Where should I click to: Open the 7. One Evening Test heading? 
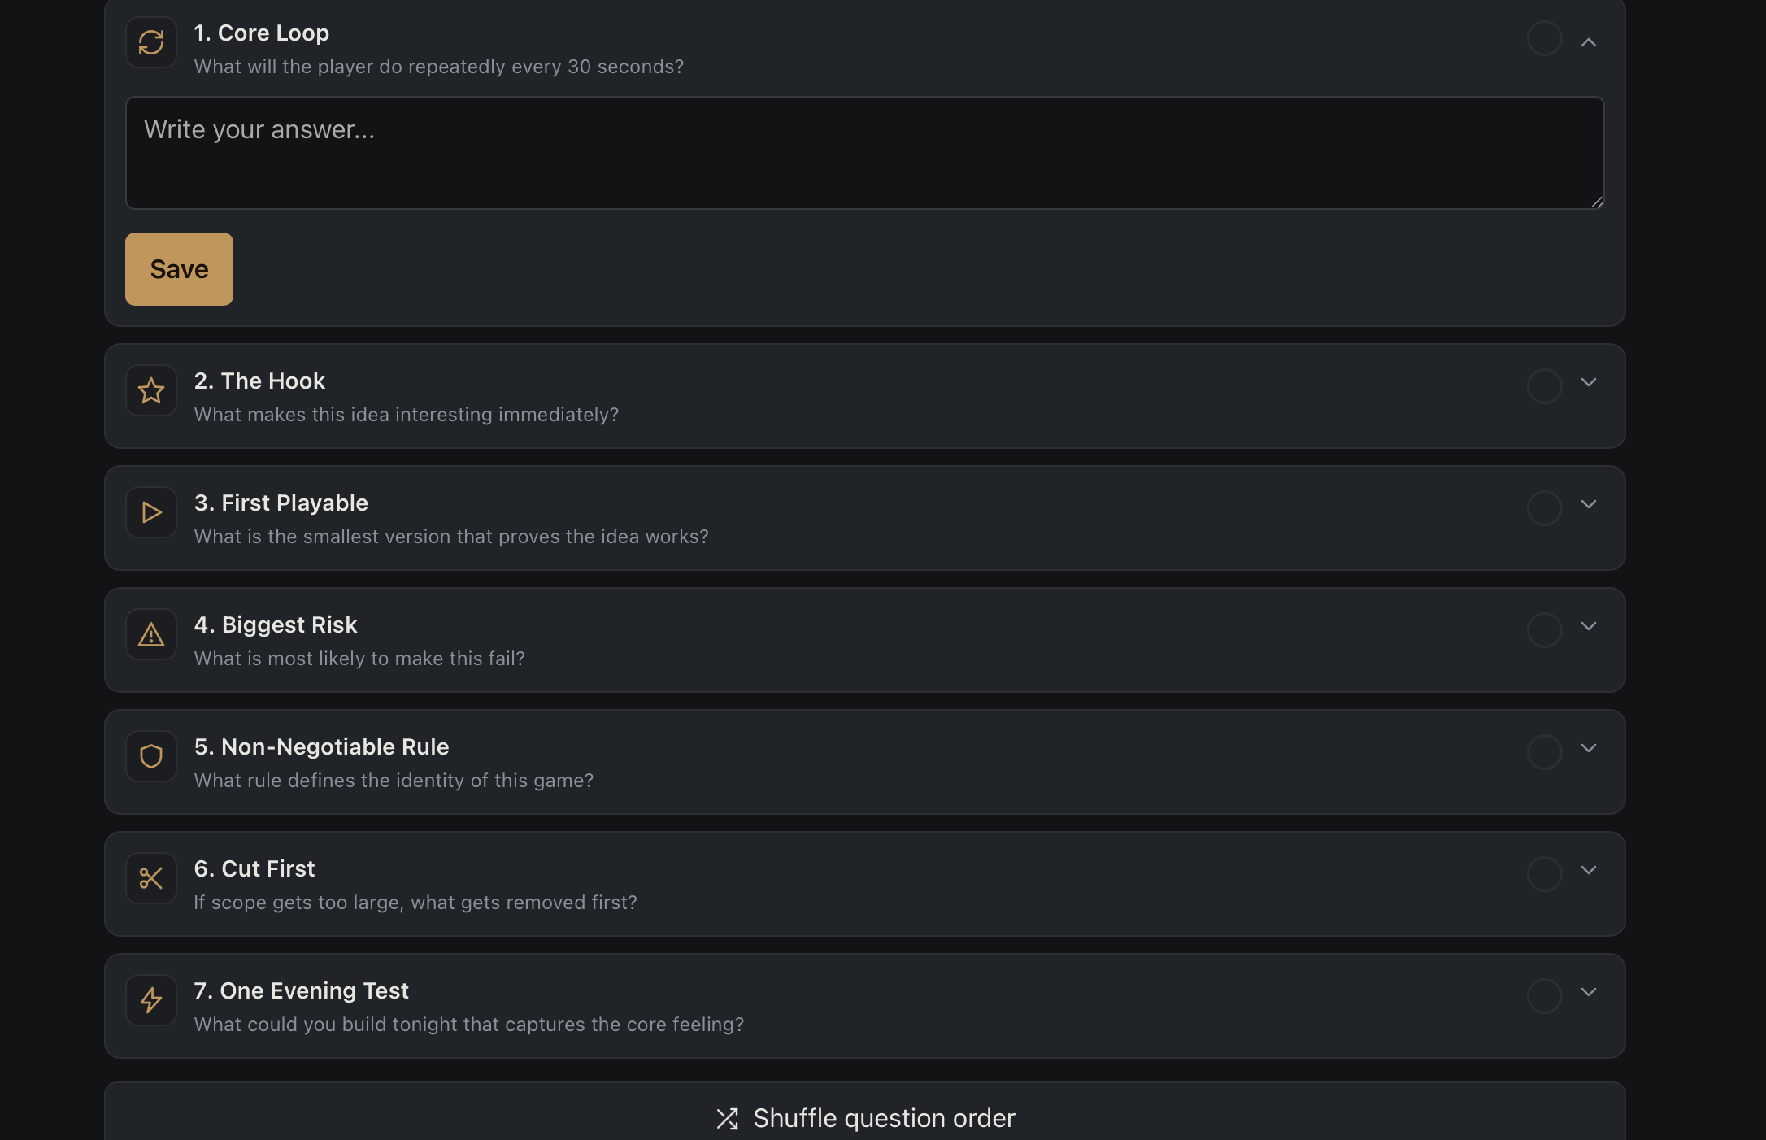tap(302, 990)
